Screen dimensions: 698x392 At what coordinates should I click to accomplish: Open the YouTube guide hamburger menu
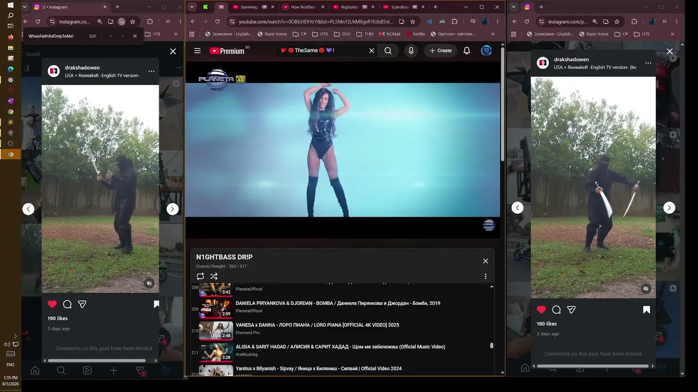[197, 51]
